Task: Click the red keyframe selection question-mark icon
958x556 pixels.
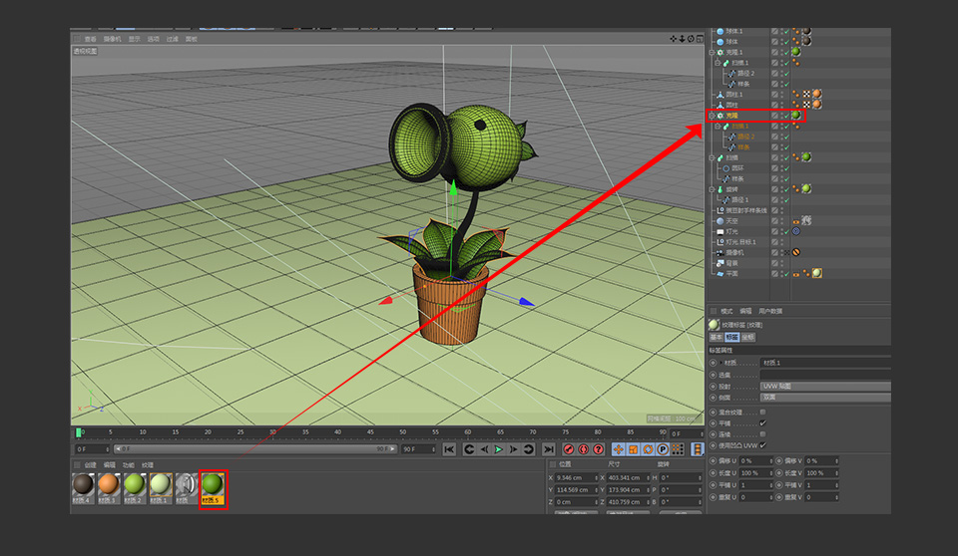Action: 598,449
